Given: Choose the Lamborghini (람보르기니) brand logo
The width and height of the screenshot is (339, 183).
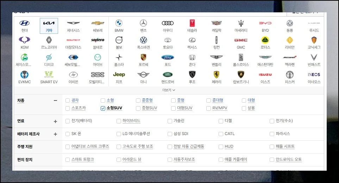Looking at the screenshot, I should [241, 75].
